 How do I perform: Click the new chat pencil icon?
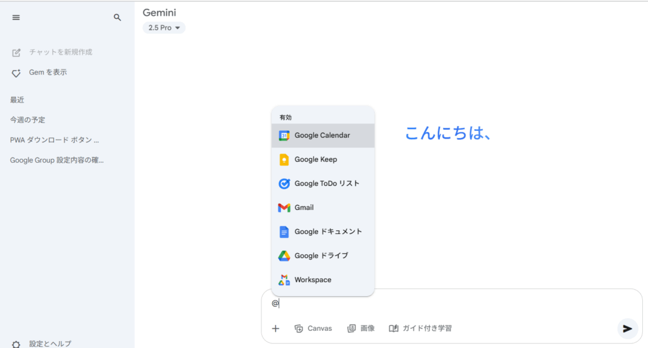pyautogui.click(x=16, y=53)
